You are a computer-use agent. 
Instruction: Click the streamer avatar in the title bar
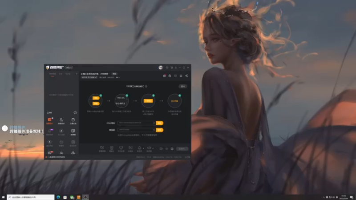point(161,68)
